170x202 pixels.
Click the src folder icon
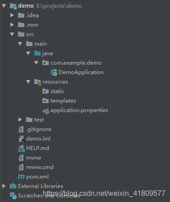21,34
